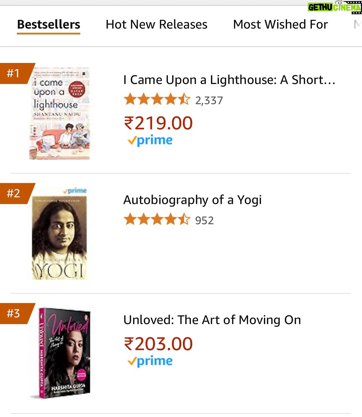Click the #1 rank badge

point(15,73)
